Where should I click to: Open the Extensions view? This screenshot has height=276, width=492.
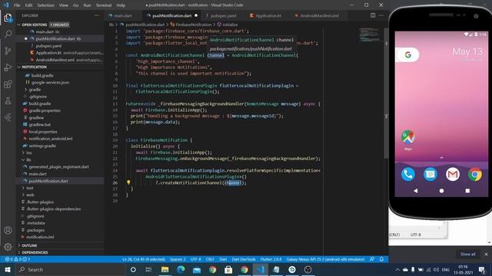point(8,84)
